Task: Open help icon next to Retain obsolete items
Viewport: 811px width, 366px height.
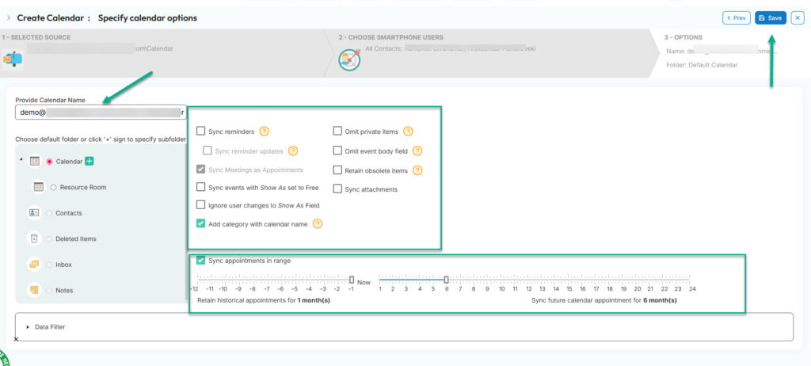Action: (x=417, y=170)
